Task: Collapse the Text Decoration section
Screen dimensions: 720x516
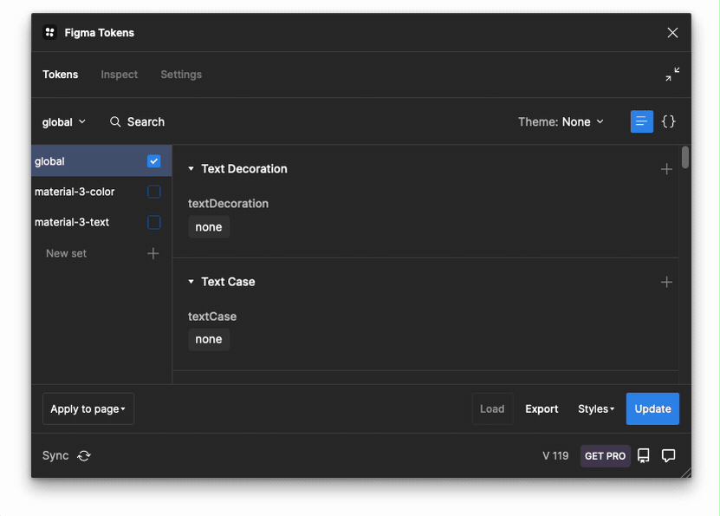Action: coord(191,169)
